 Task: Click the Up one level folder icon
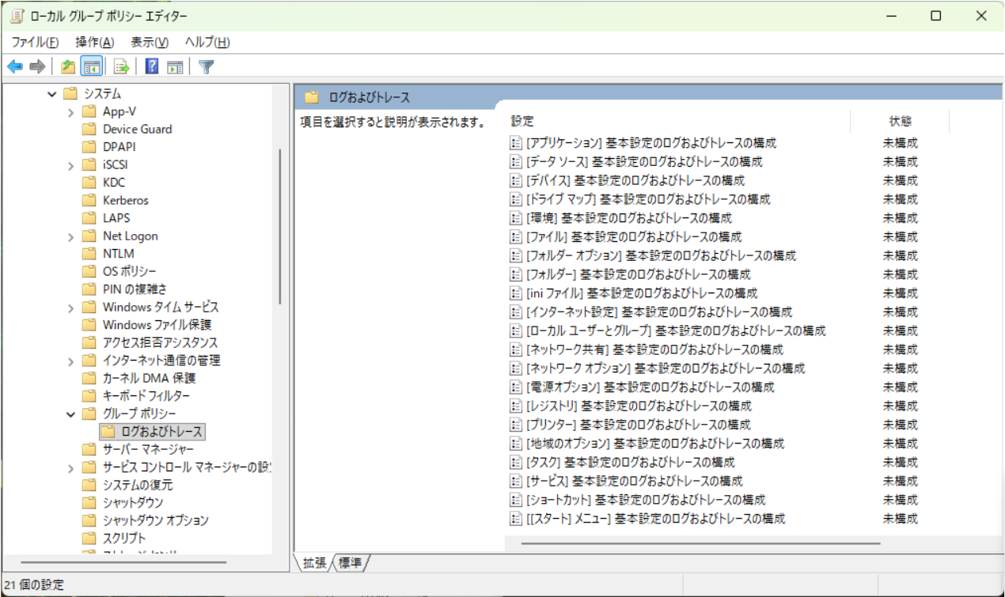pyautogui.click(x=68, y=67)
